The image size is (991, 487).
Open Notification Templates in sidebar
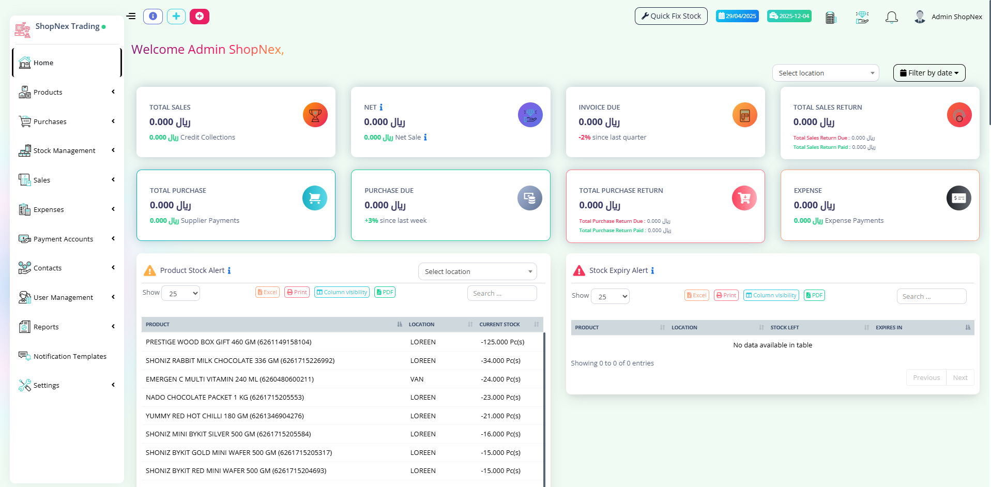[x=70, y=356]
